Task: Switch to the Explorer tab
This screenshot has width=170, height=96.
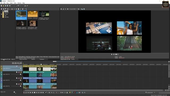Action: 33,59
